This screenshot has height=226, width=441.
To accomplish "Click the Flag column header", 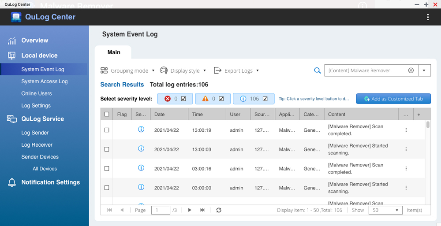I will [122, 115].
